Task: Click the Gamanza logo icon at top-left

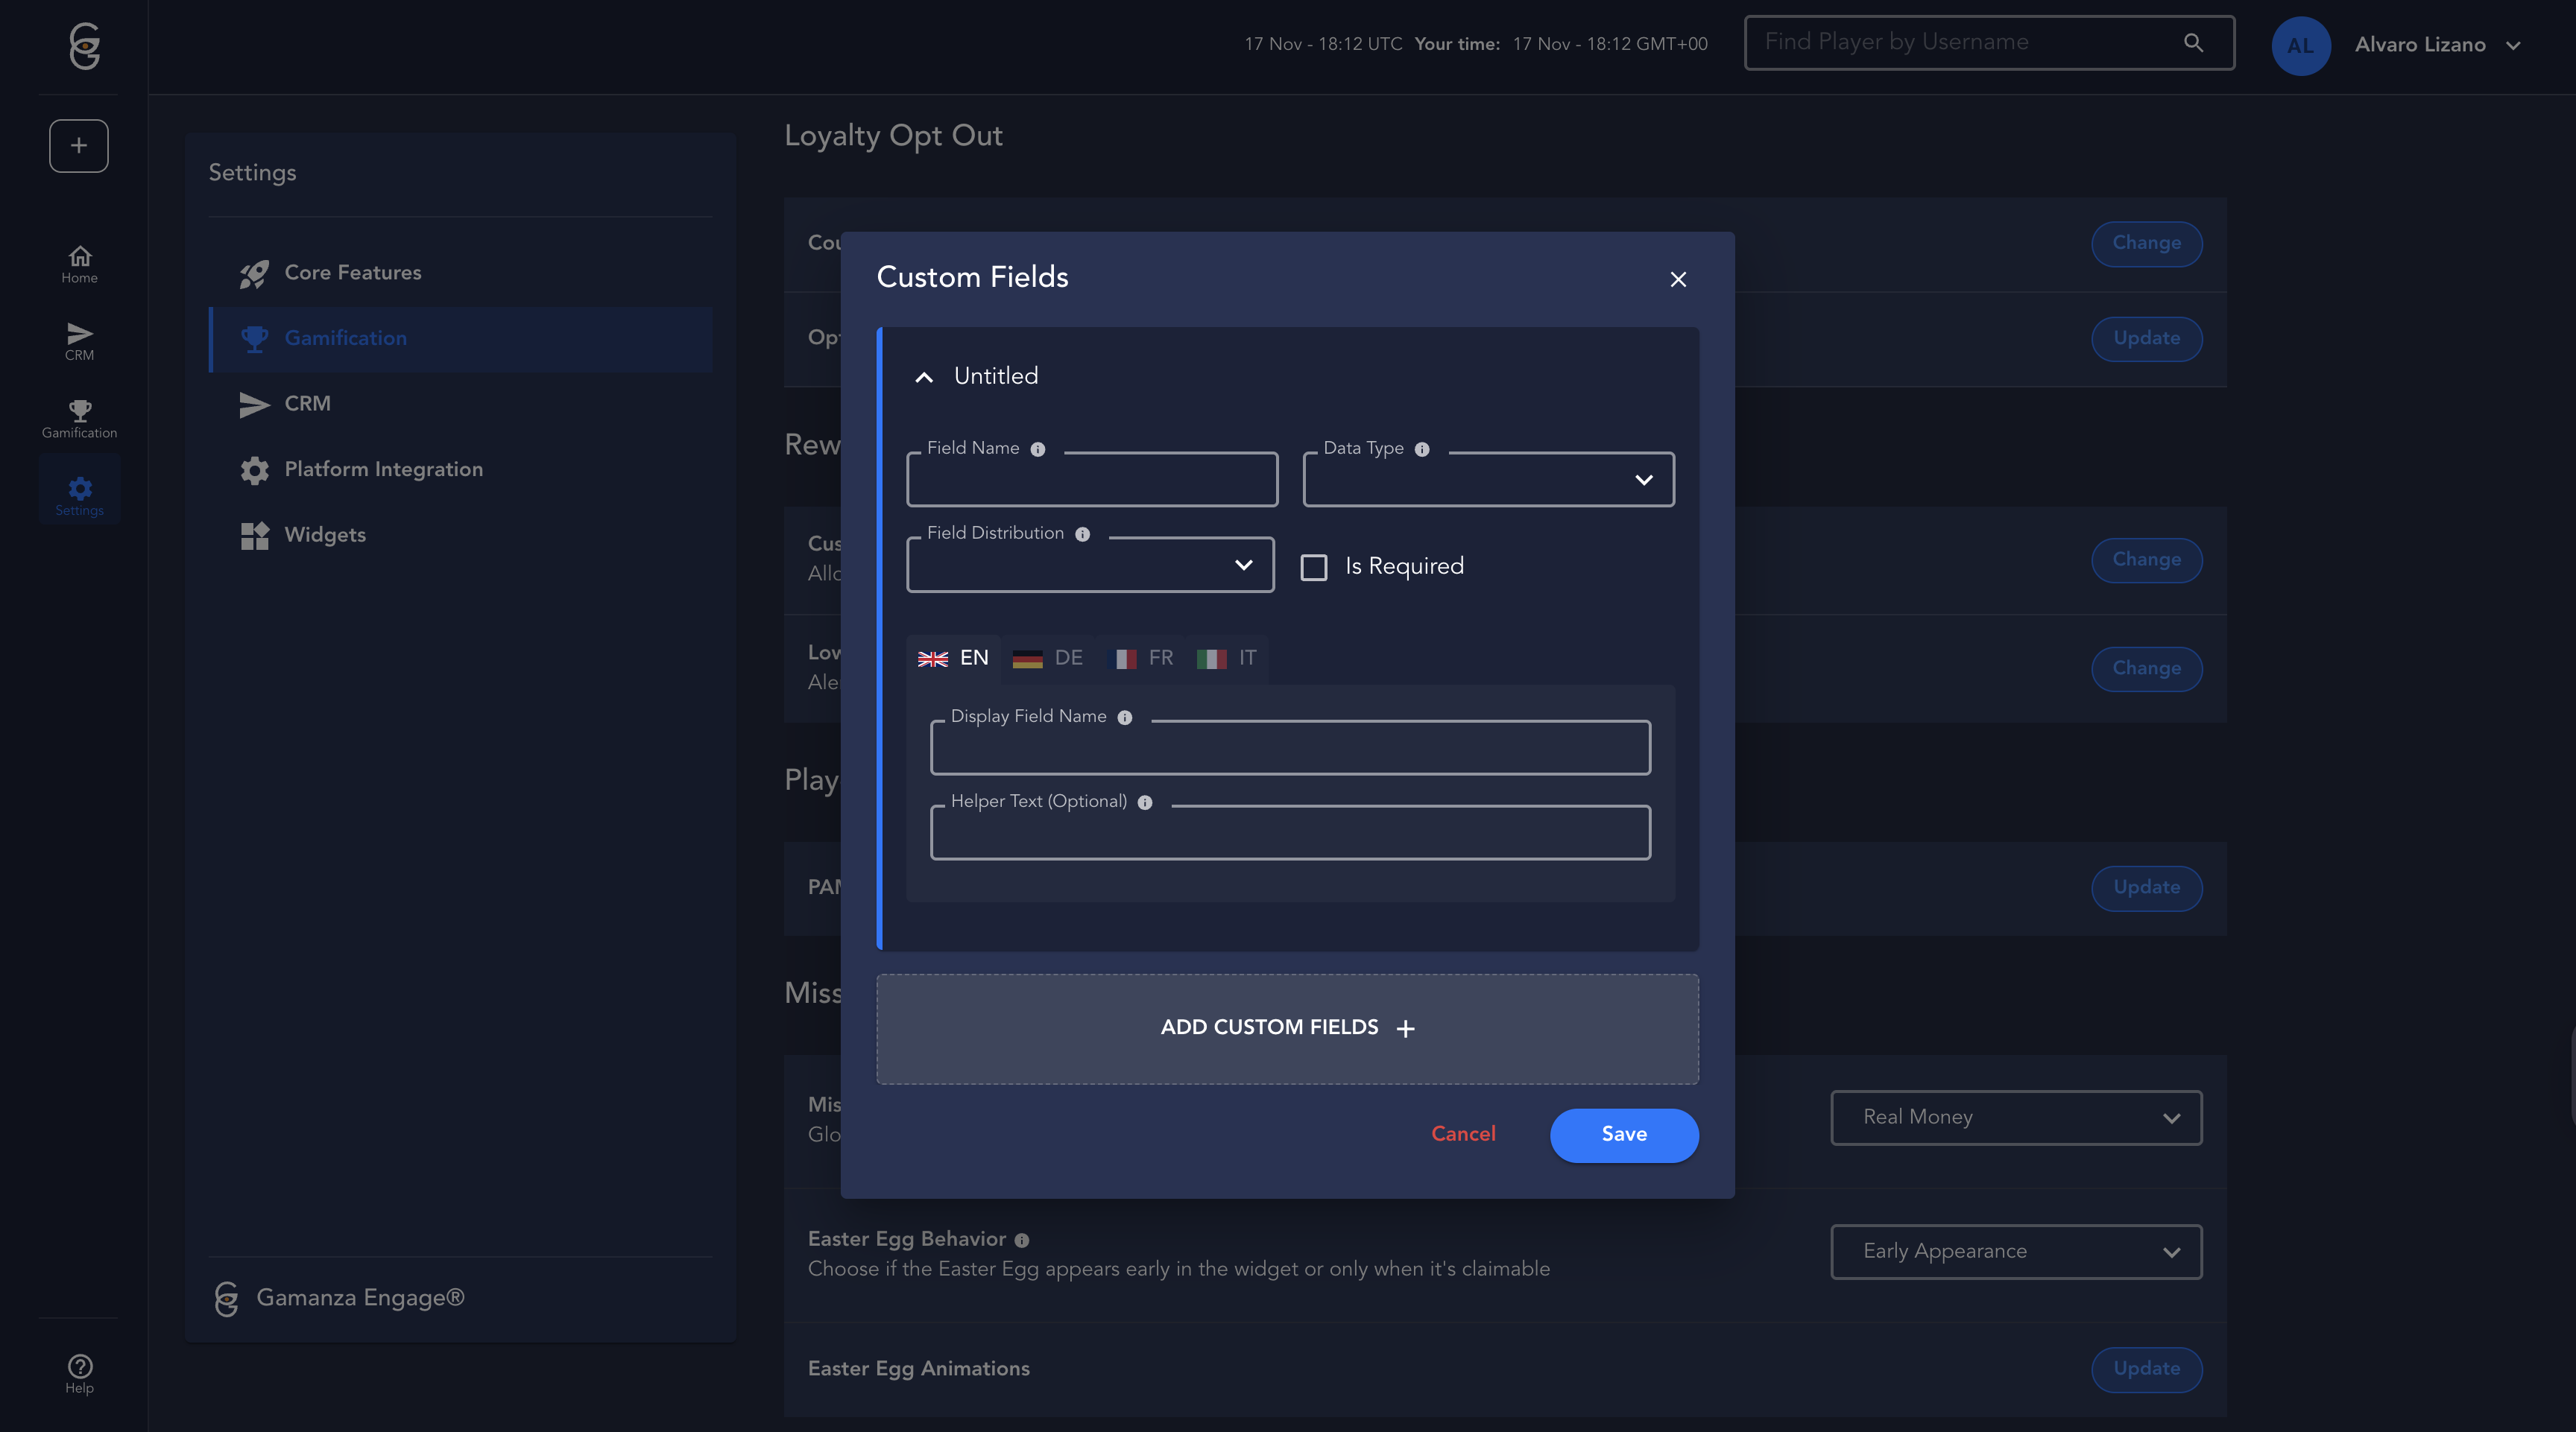Action: (x=84, y=45)
